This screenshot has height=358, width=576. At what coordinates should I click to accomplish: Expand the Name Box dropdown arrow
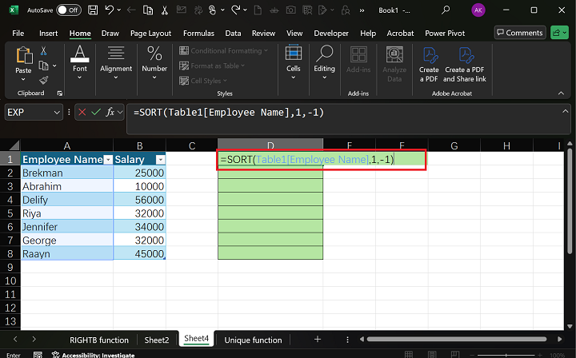coord(56,113)
